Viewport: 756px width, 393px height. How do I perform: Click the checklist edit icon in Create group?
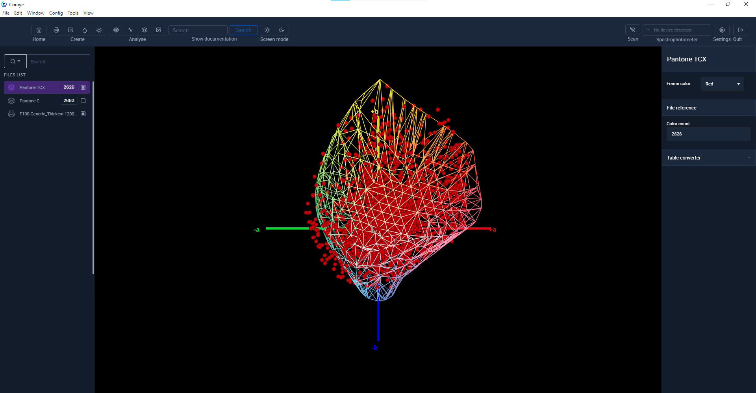pyautogui.click(x=70, y=30)
